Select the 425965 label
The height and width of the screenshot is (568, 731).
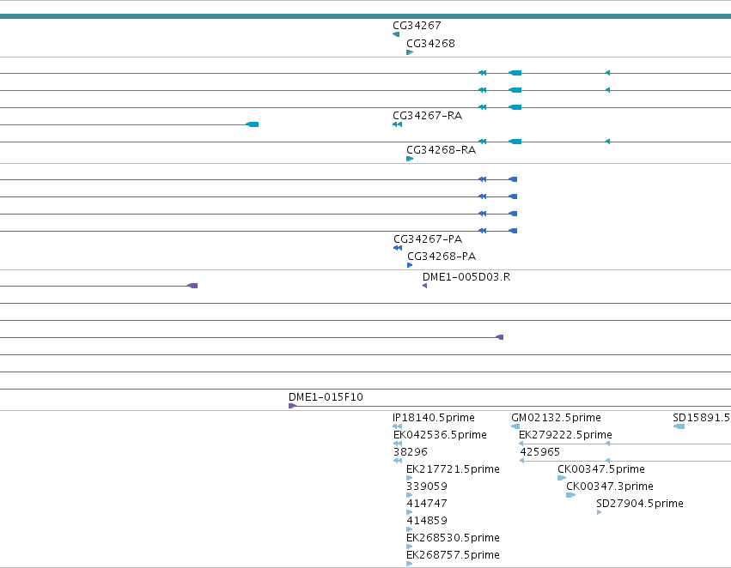[x=539, y=452]
